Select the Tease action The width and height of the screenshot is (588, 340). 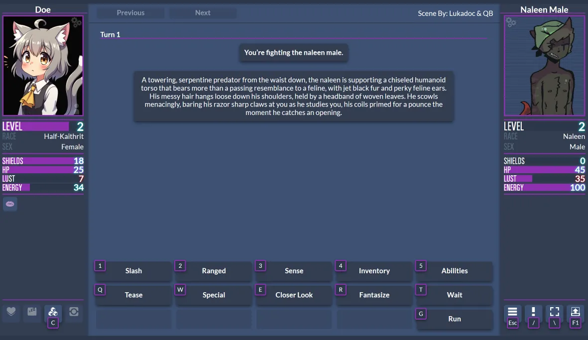click(133, 295)
